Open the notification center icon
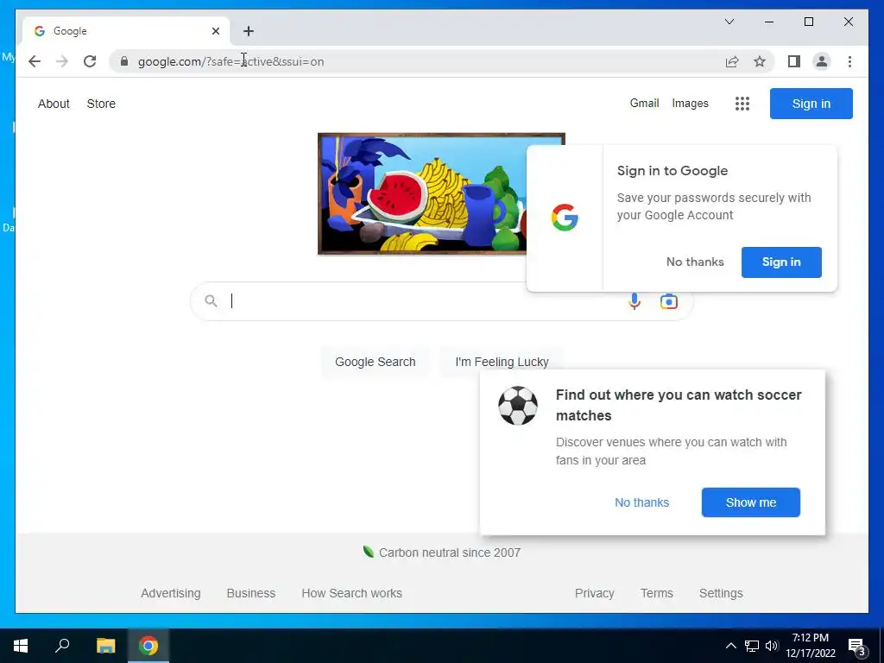The width and height of the screenshot is (884, 663). (x=857, y=647)
